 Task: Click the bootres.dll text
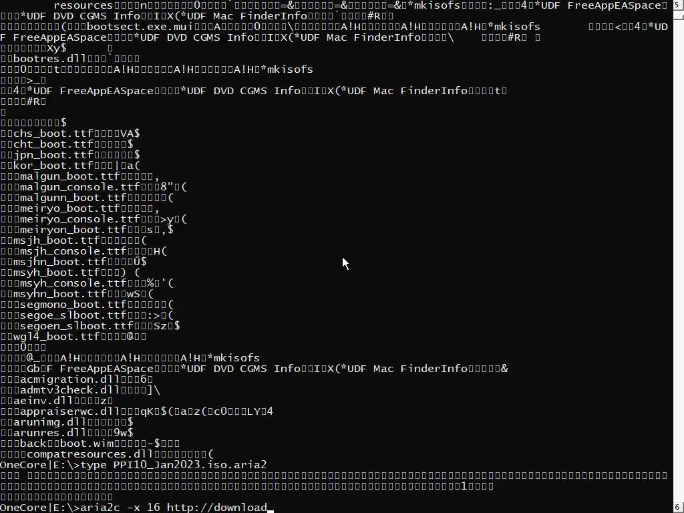pyautogui.click(x=49, y=59)
